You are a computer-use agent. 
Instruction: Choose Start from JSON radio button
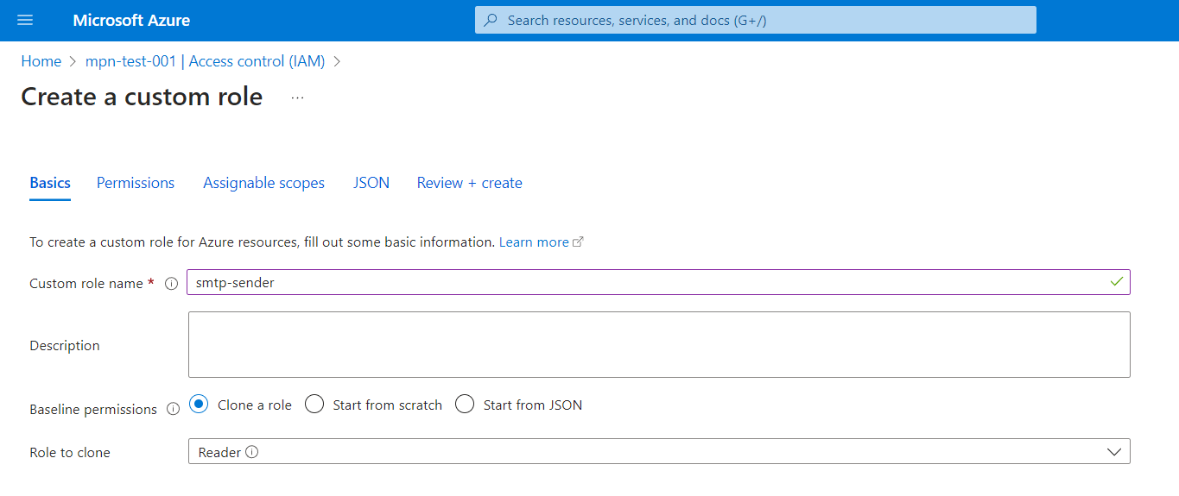coord(465,405)
